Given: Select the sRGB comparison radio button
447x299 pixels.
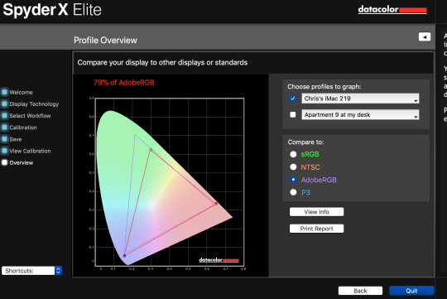Looking at the screenshot, I should [x=293, y=154].
